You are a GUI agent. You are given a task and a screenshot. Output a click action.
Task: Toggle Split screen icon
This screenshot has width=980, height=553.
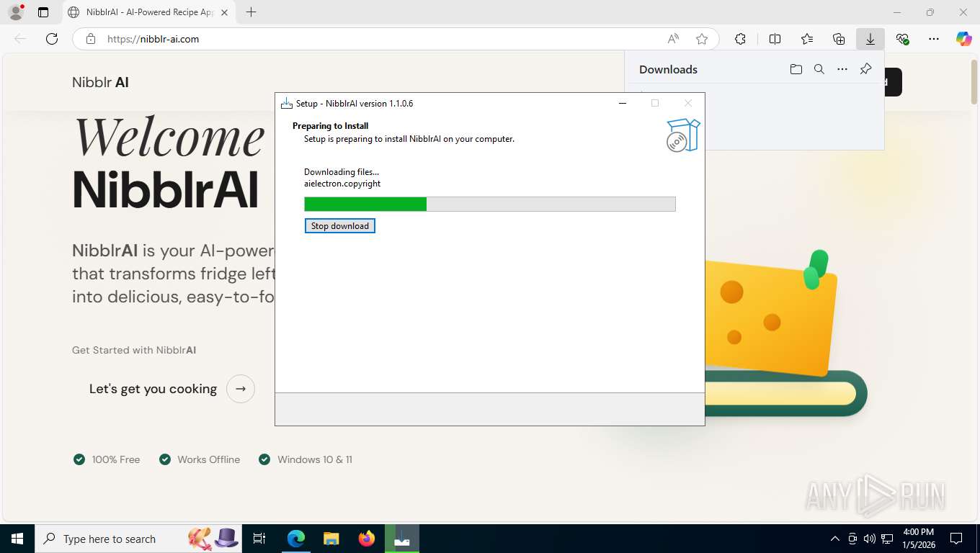point(775,39)
